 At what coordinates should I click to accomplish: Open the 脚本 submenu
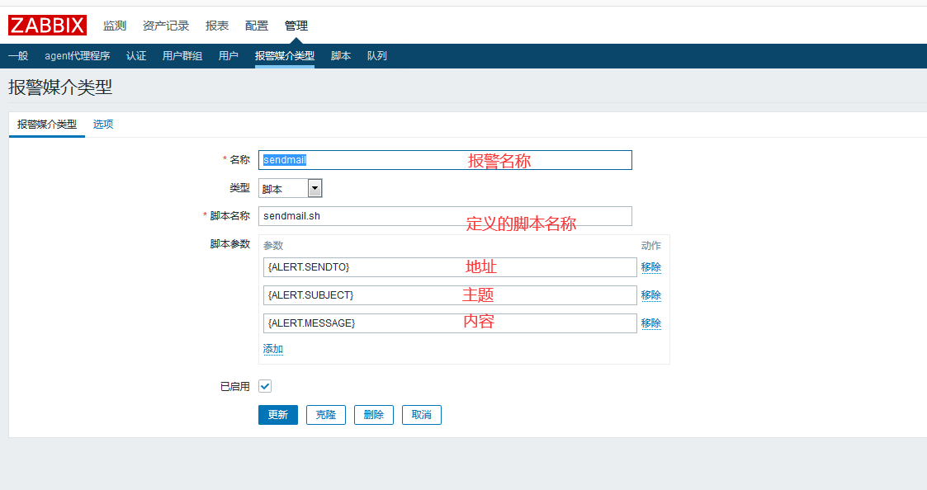click(341, 56)
